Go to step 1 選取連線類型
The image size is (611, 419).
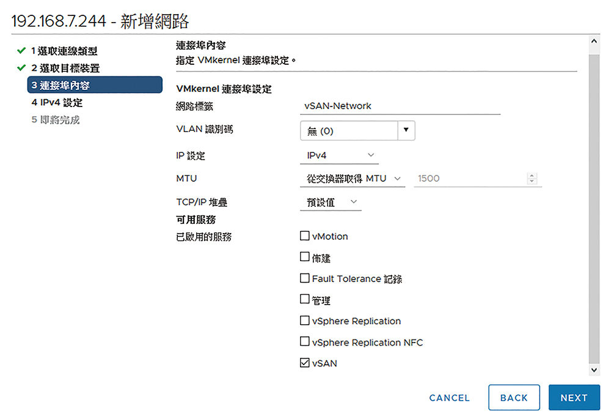(x=64, y=51)
